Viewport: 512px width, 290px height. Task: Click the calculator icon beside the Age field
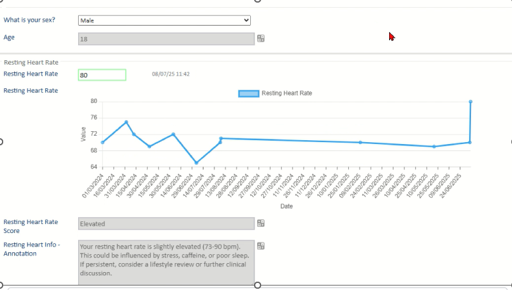(260, 38)
